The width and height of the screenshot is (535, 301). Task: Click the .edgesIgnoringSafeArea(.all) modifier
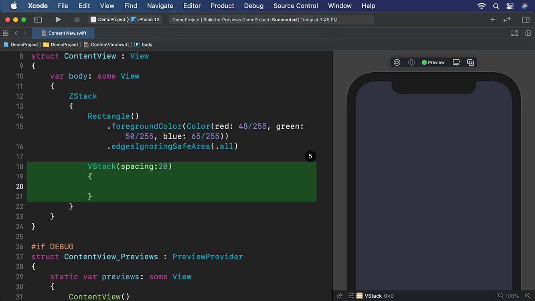click(172, 146)
